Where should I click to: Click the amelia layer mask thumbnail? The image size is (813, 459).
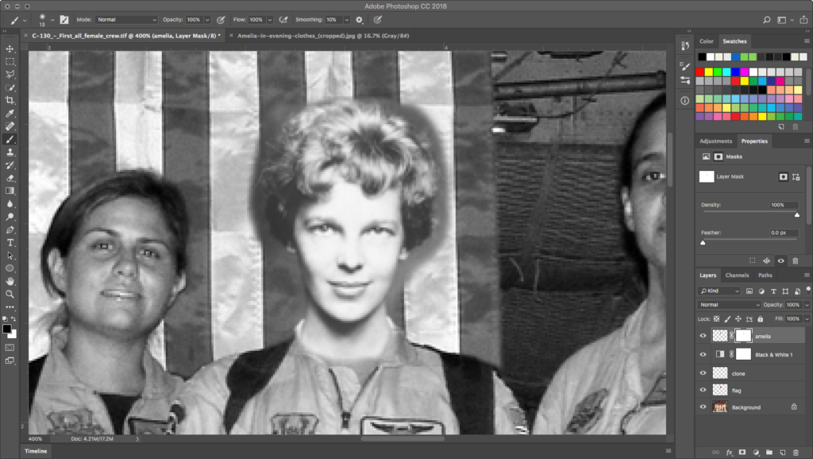point(743,336)
